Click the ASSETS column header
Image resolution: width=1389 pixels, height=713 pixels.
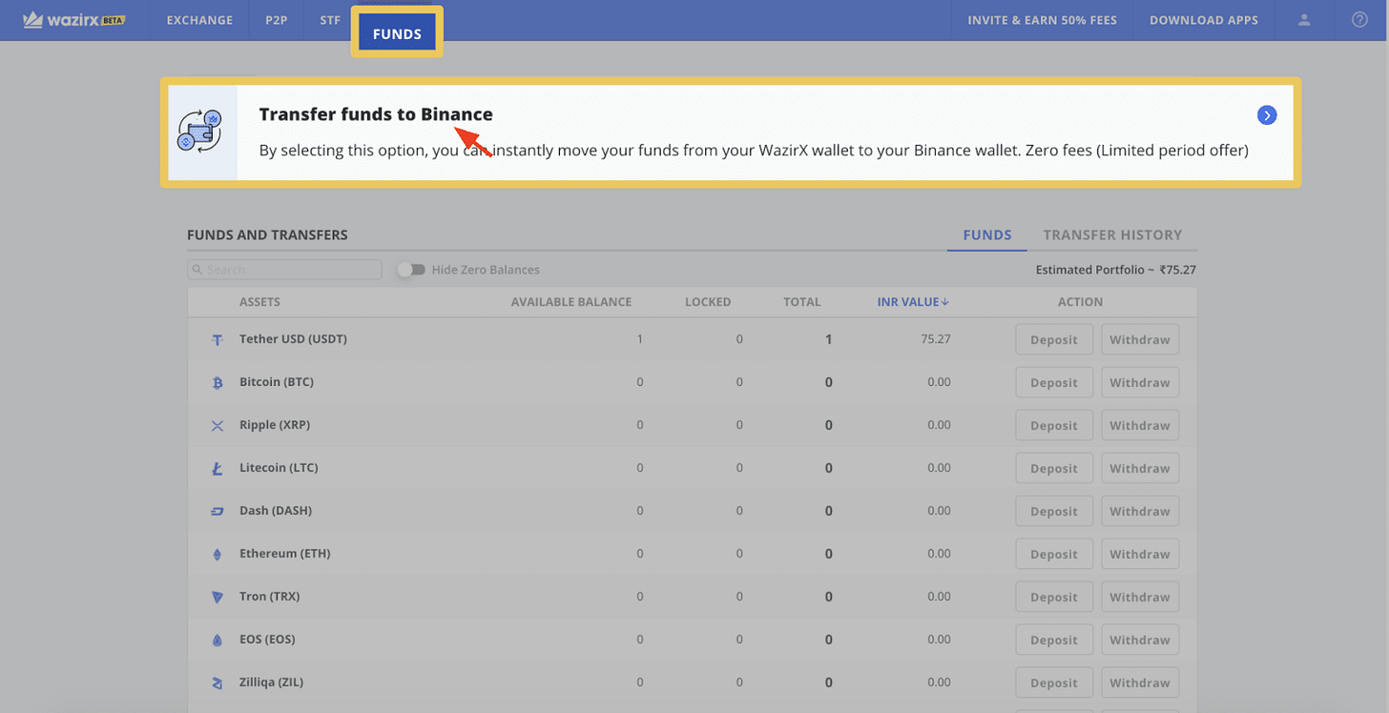tap(259, 302)
